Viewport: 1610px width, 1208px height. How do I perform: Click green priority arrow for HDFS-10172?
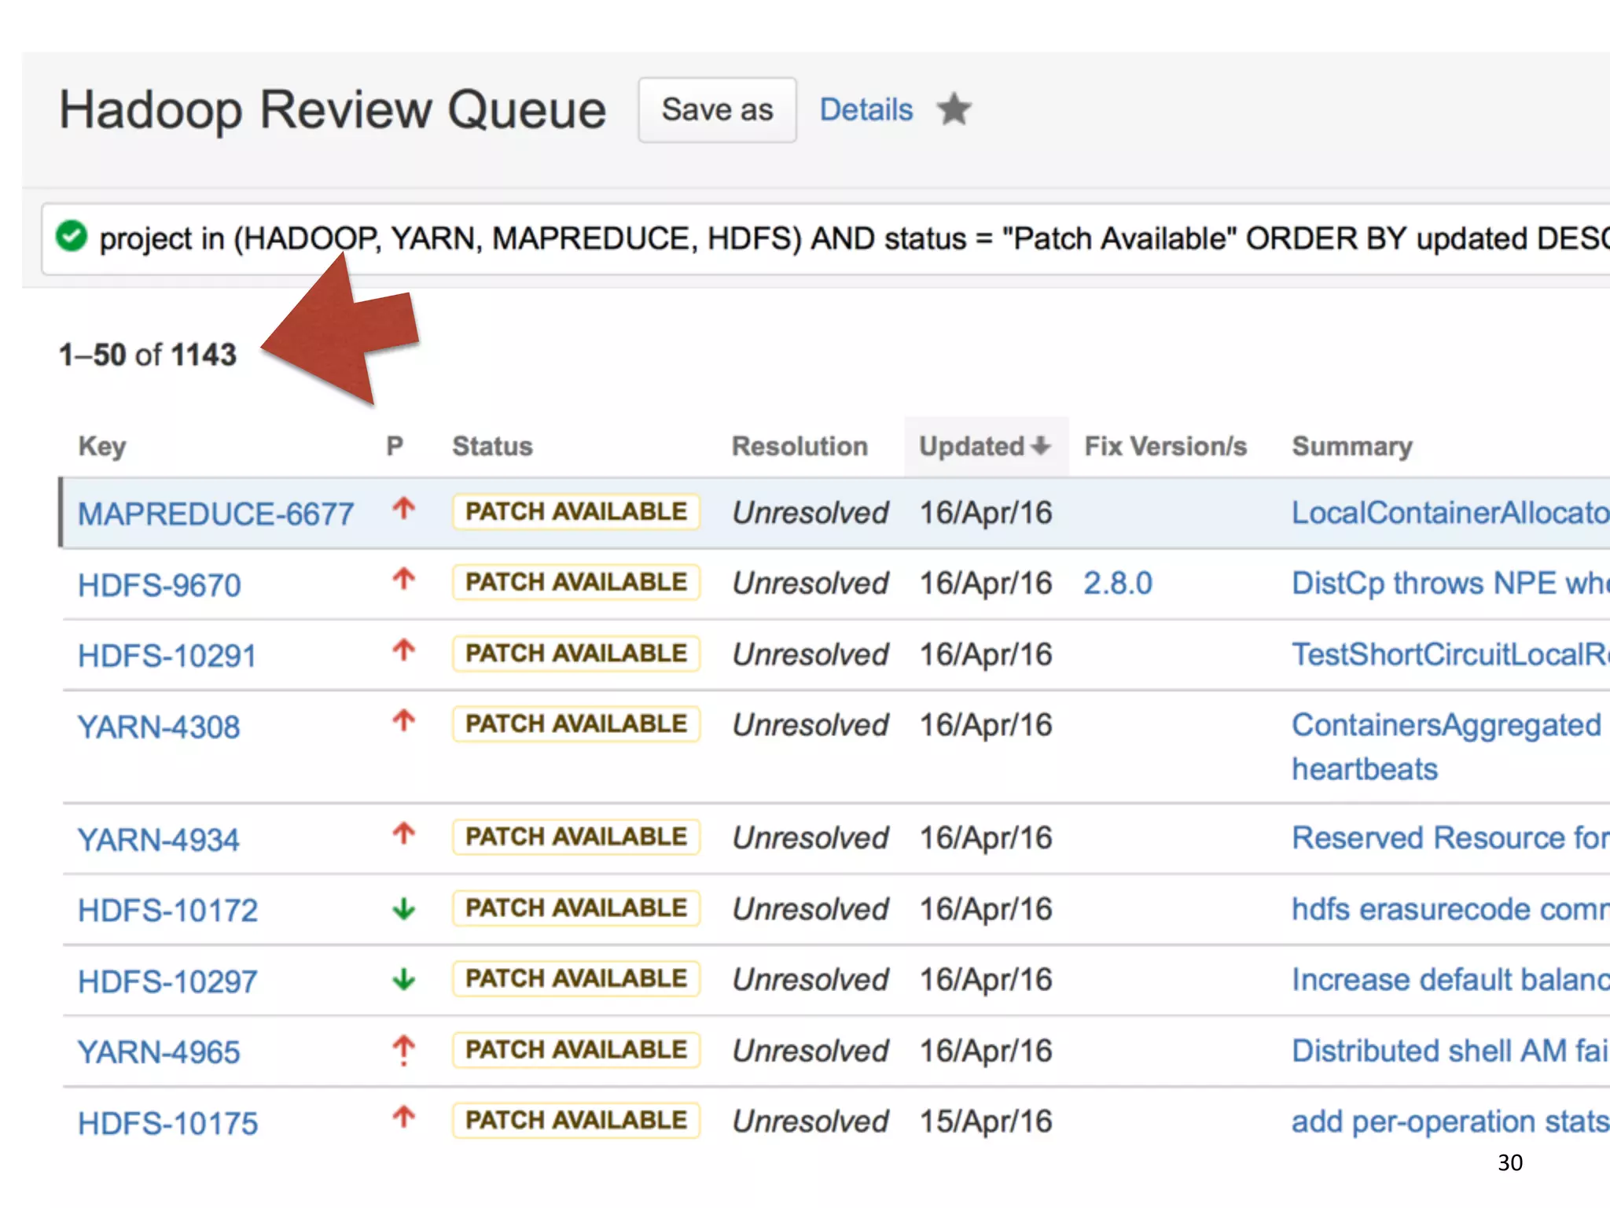403,910
